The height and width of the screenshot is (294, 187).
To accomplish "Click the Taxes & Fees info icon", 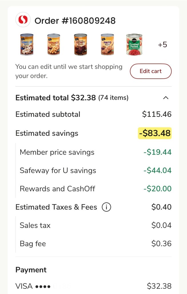I will click(x=106, y=207).
